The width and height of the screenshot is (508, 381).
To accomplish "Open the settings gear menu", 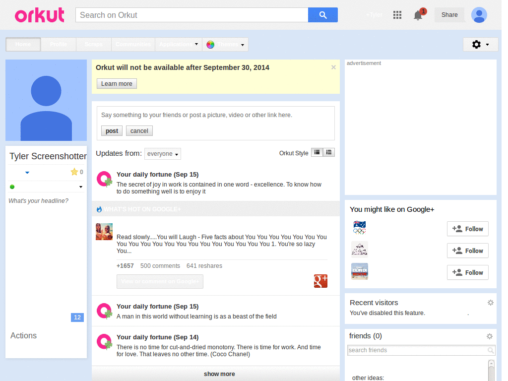I will click(480, 44).
